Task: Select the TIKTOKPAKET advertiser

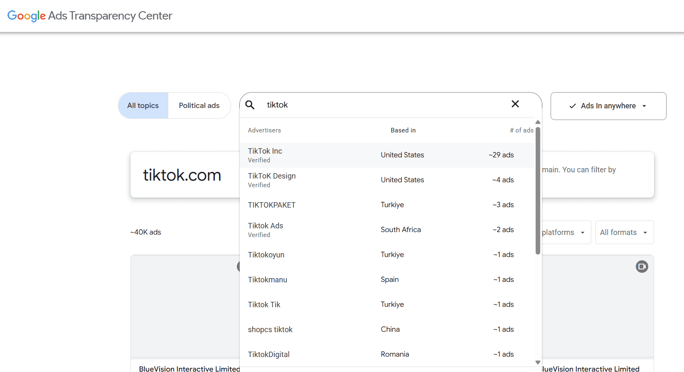Action: [x=387, y=205]
